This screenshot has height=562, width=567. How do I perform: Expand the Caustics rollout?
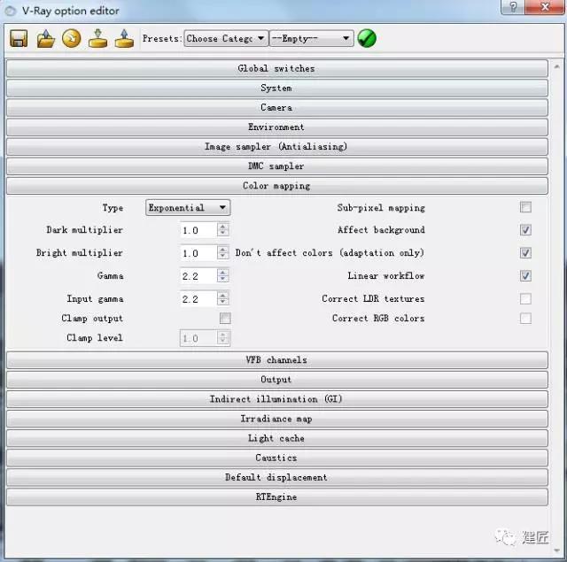point(277,458)
